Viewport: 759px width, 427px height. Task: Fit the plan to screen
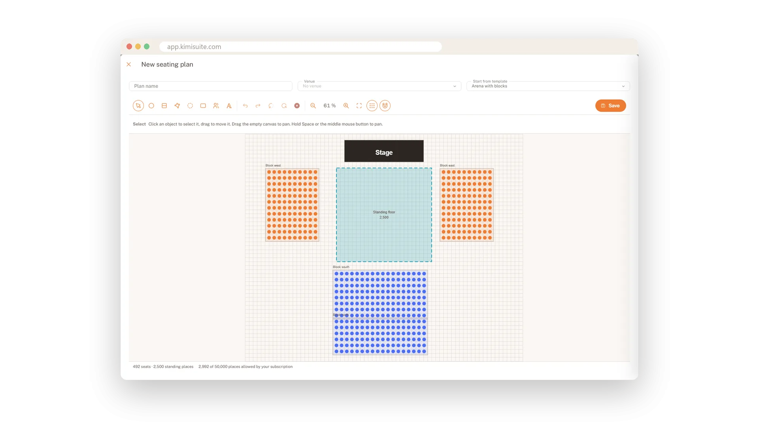(359, 106)
